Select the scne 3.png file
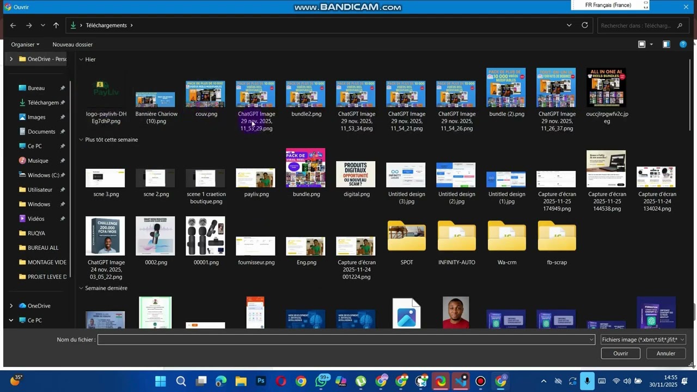Image resolution: width=697 pixels, height=392 pixels. click(x=106, y=183)
